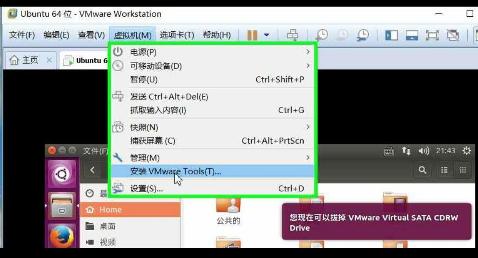Open snapshot manager from the toolbar
Screen dimensions: 478x258
pos(363,34)
